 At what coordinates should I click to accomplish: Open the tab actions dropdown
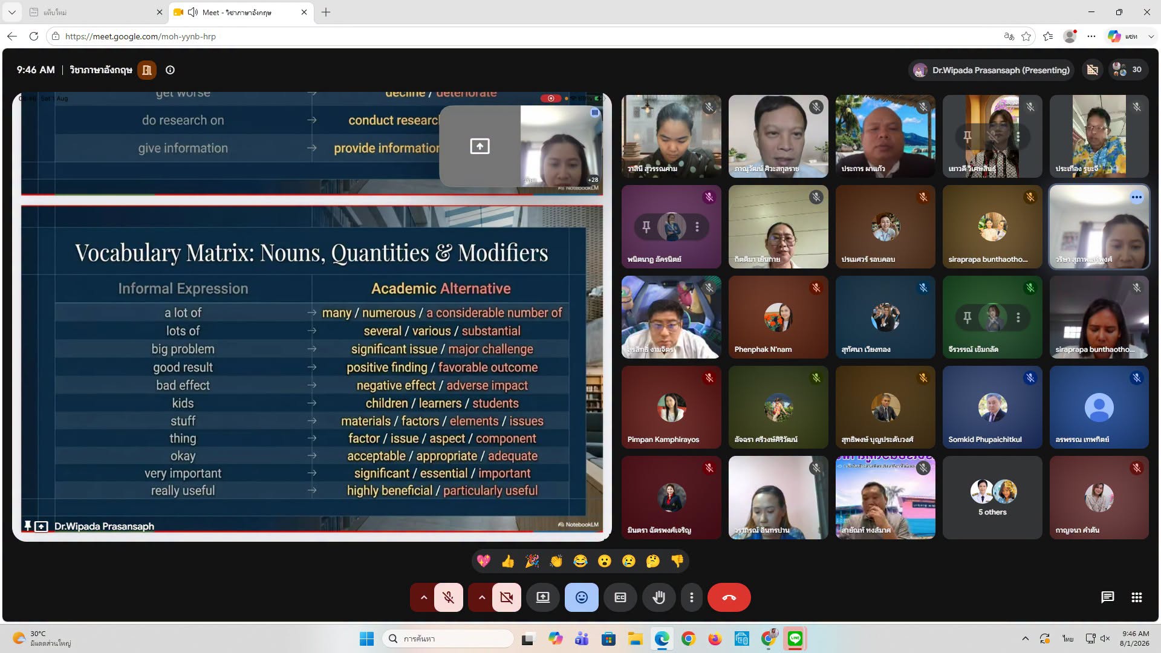coord(11,12)
